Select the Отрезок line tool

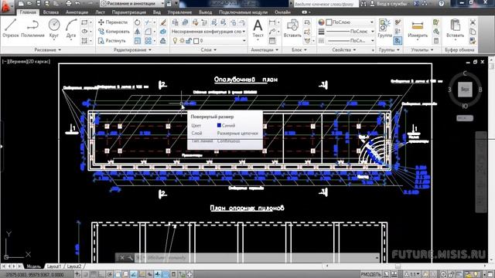pos(11,29)
